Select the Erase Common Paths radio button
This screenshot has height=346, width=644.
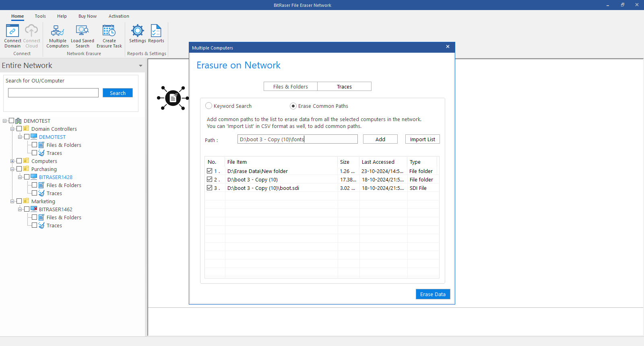(x=293, y=106)
